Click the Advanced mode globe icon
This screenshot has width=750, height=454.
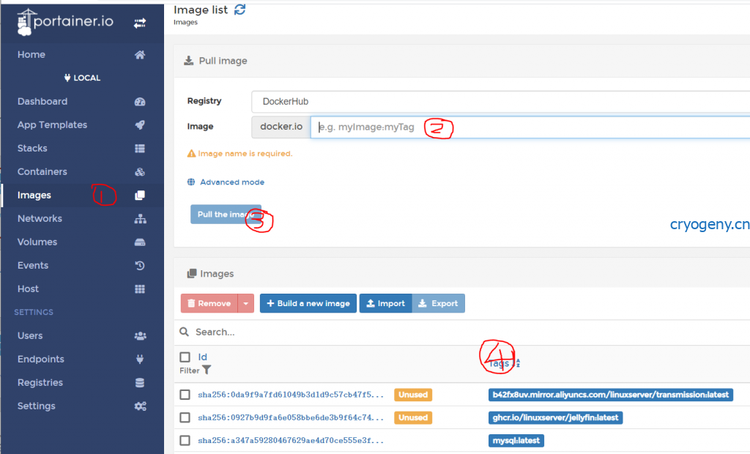click(x=191, y=182)
